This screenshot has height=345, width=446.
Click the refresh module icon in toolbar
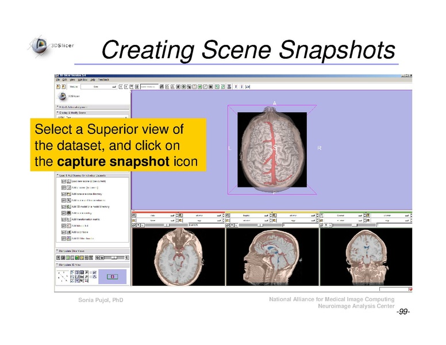(137, 86)
